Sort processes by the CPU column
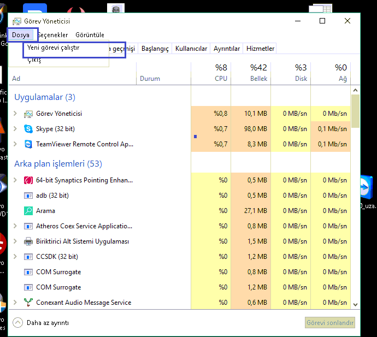 (211, 74)
